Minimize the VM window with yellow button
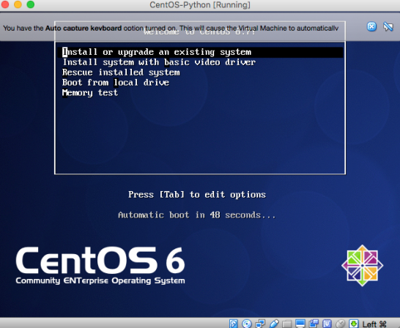The width and height of the screenshot is (400, 328). [18, 4]
